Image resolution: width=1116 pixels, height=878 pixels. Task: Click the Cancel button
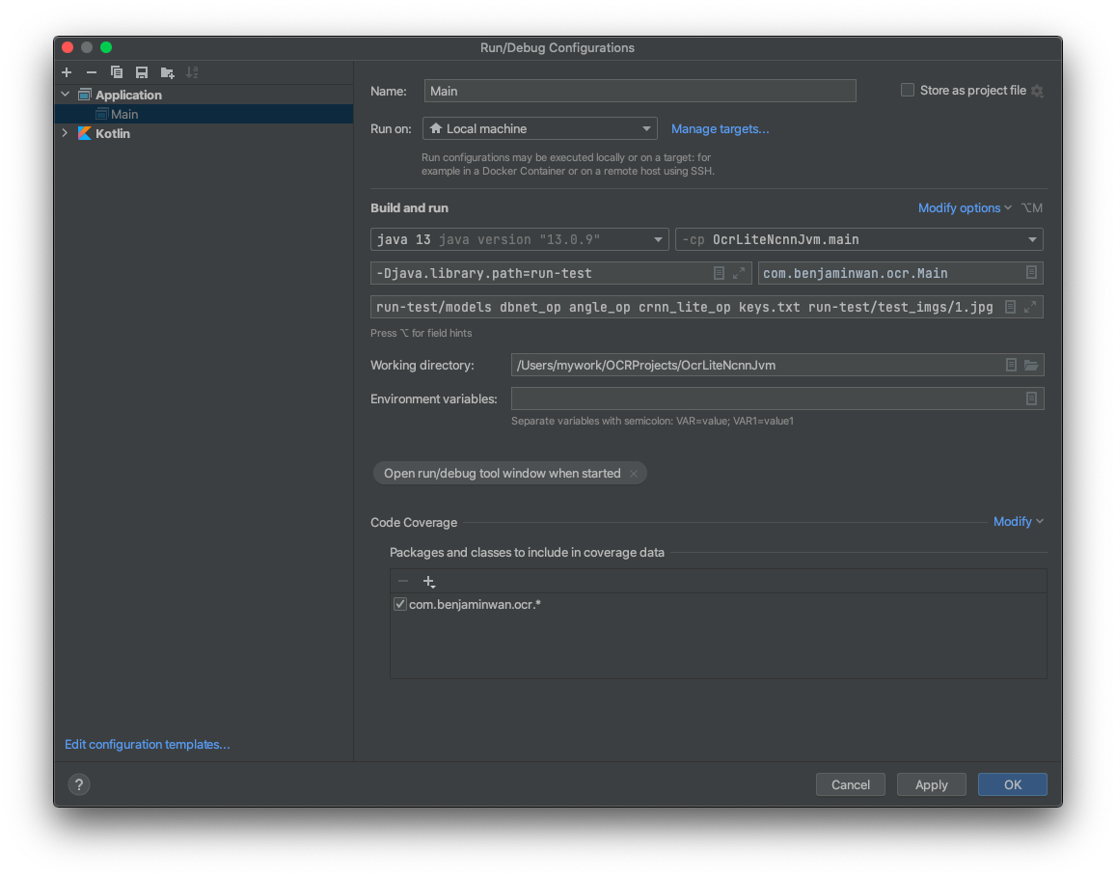(x=851, y=784)
